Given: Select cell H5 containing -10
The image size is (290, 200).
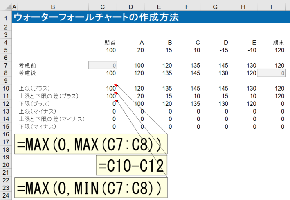Looking at the screenshot, I should [x=251, y=50].
